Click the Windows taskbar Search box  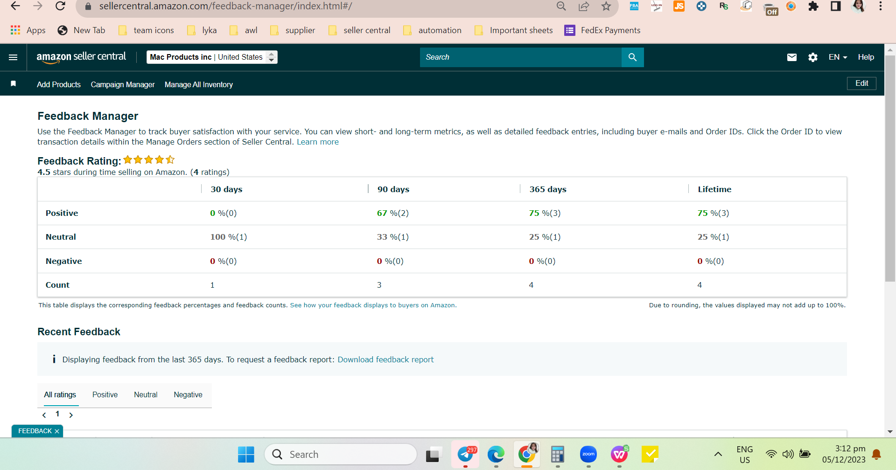[341, 454]
